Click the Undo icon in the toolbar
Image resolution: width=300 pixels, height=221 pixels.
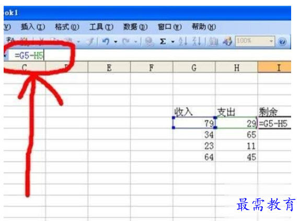pyautogui.click(x=106, y=41)
